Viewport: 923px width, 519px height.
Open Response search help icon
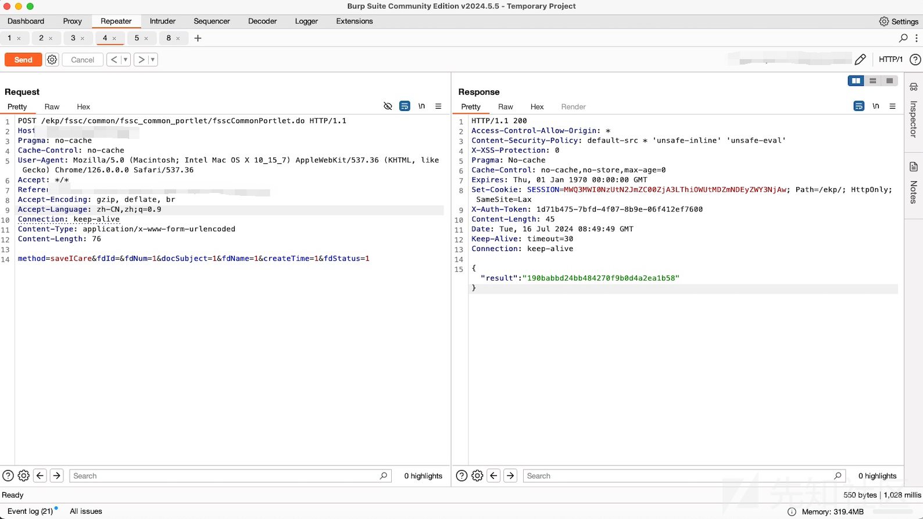click(462, 475)
